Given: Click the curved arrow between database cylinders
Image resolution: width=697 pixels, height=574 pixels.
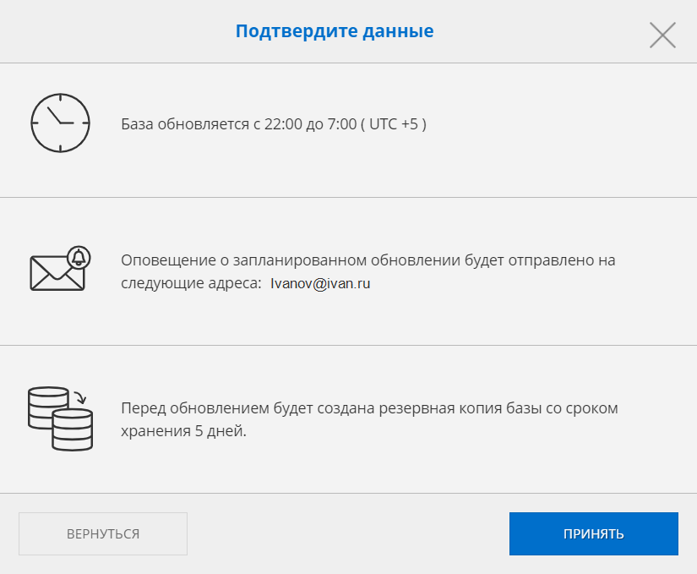Looking at the screenshot, I should pyautogui.click(x=79, y=396).
